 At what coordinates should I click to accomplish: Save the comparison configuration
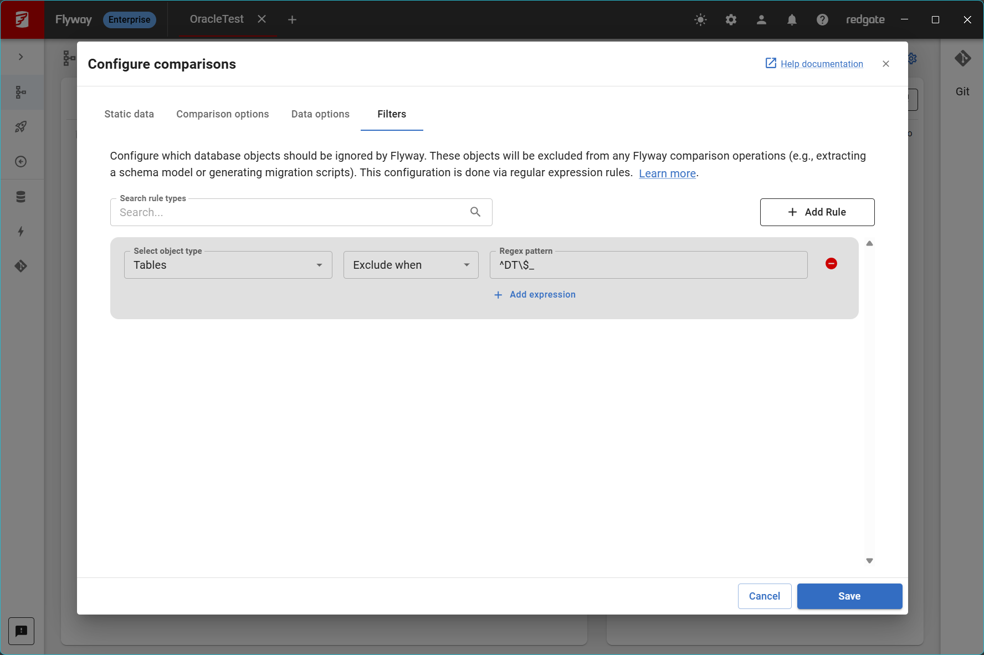[x=849, y=596]
